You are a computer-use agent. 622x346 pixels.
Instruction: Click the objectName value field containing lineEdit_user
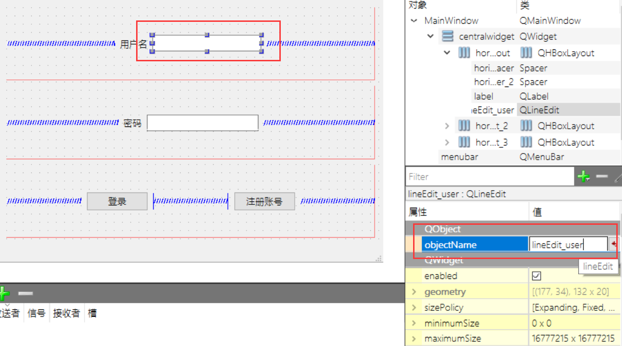pyautogui.click(x=569, y=244)
